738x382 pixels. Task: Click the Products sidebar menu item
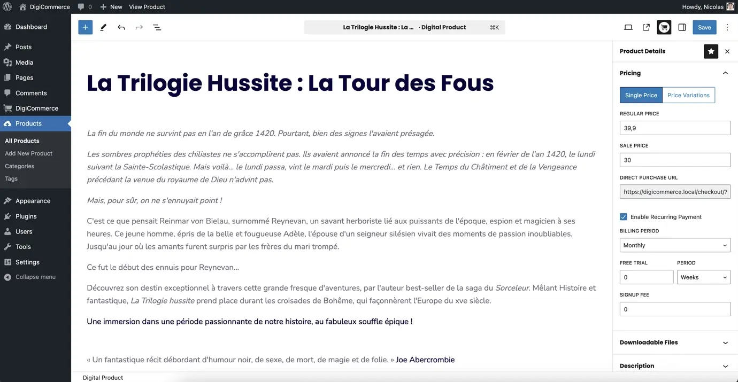point(35,123)
